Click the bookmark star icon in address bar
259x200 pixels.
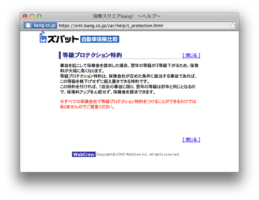coord(232,25)
